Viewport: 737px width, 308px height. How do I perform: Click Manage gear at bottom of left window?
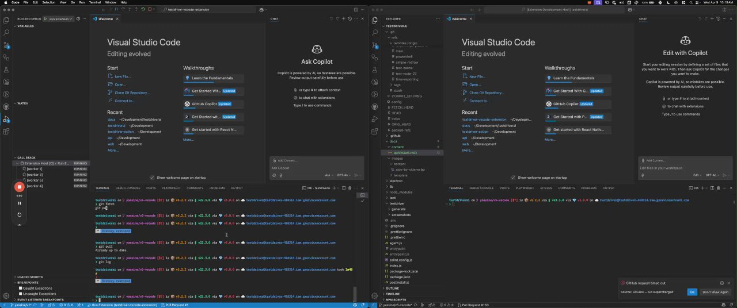coord(6,297)
